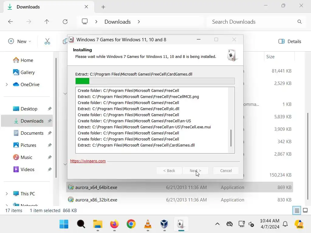Open the clock showing 10:44 AM
This screenshot has width=311, height=233.
[270, 224]
